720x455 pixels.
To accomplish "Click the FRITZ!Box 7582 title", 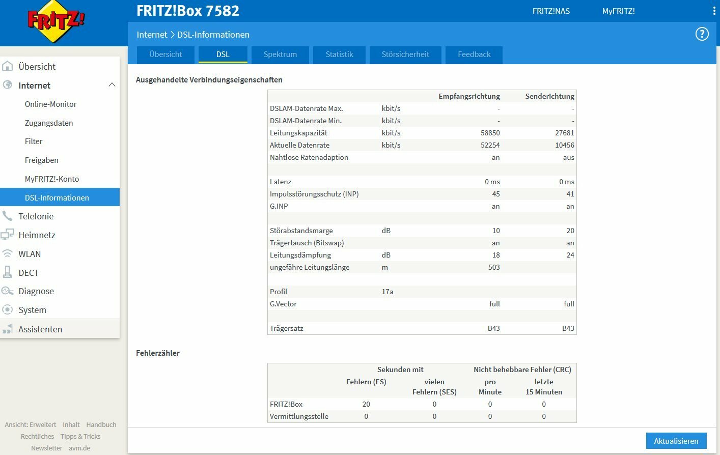I will click(188, 11).
